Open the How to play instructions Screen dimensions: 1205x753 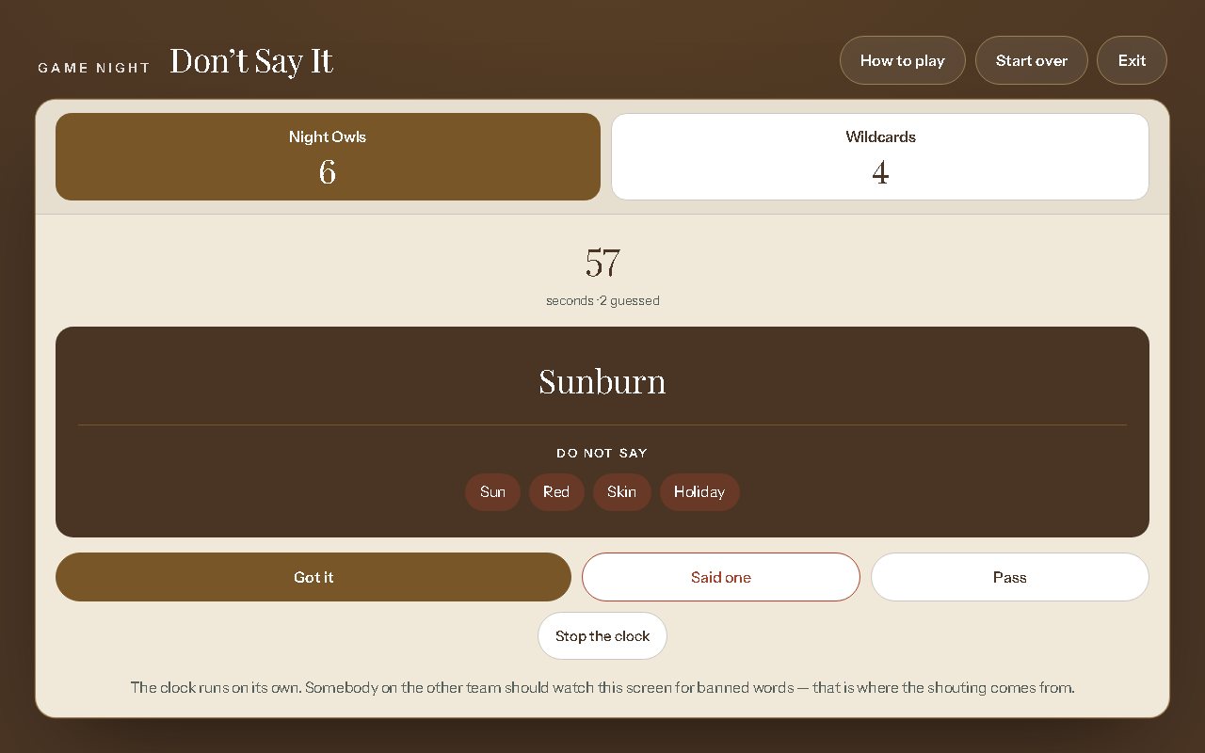(902, 60)
